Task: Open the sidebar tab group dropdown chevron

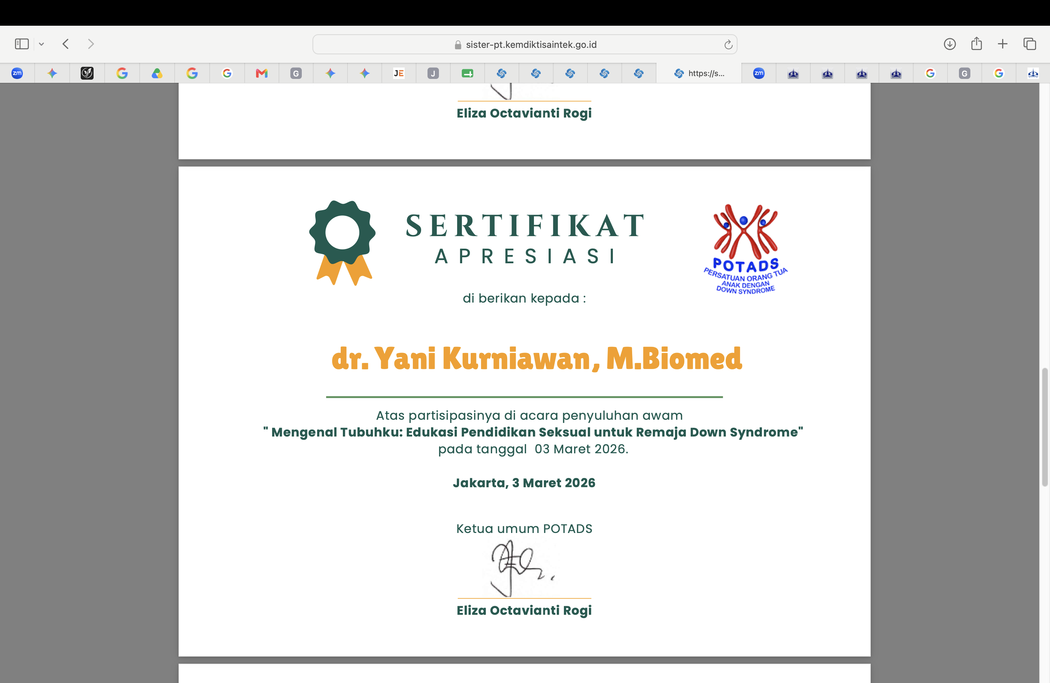Action: pos(41,44)
